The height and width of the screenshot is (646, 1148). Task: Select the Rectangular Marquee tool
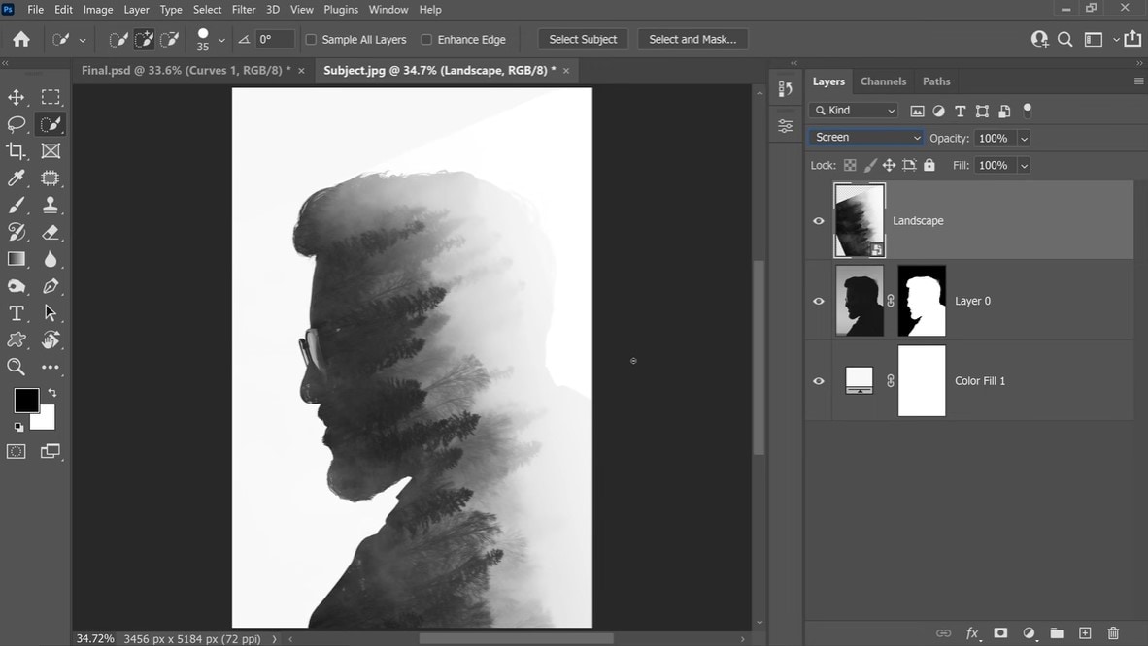(x=51, y=97)
